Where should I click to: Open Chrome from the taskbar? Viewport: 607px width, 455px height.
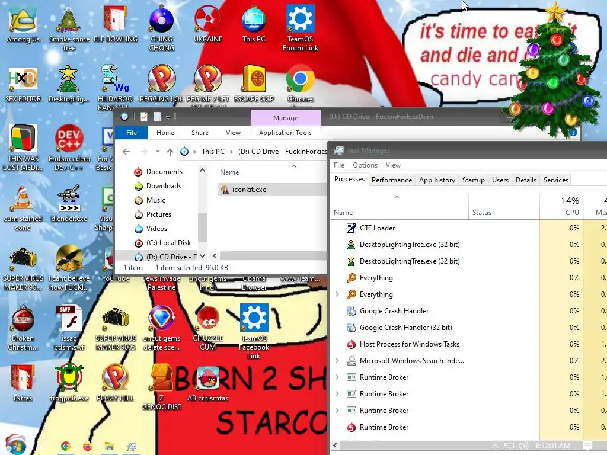(x=65, y=447)
